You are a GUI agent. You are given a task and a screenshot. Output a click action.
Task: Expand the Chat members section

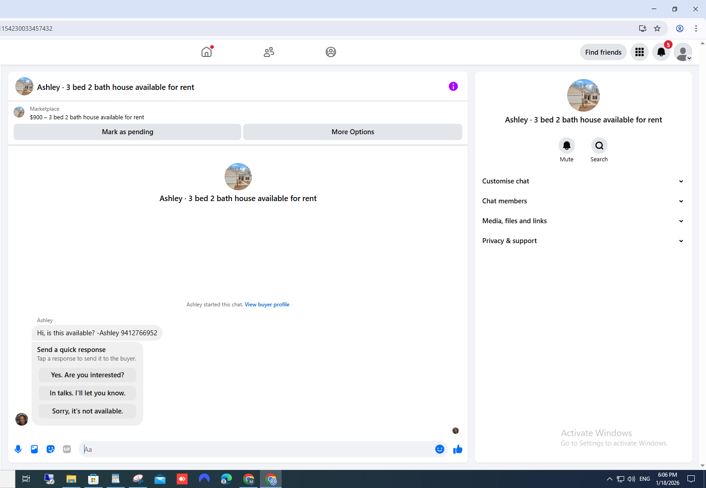click(x=584, y=201)
